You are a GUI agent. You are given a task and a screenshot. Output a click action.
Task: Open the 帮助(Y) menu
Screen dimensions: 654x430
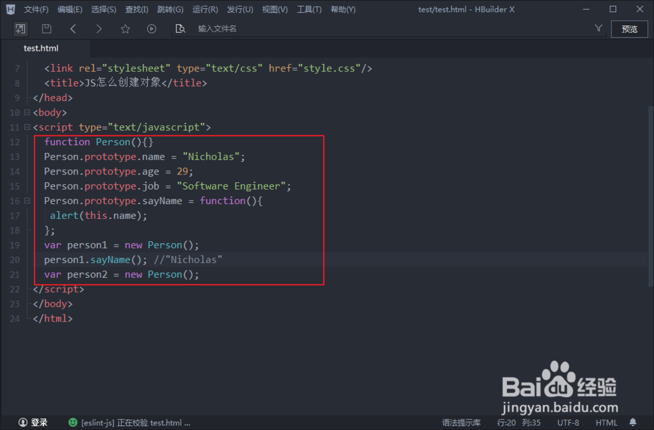pyautogui.click(x=343, y=9)
